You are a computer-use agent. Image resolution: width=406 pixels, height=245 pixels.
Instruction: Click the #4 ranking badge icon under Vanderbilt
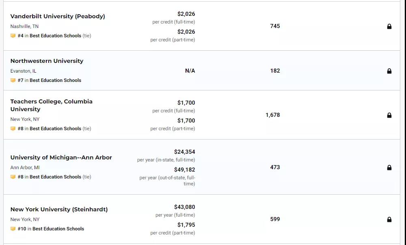pyautogui.click(x=13, y=36)
